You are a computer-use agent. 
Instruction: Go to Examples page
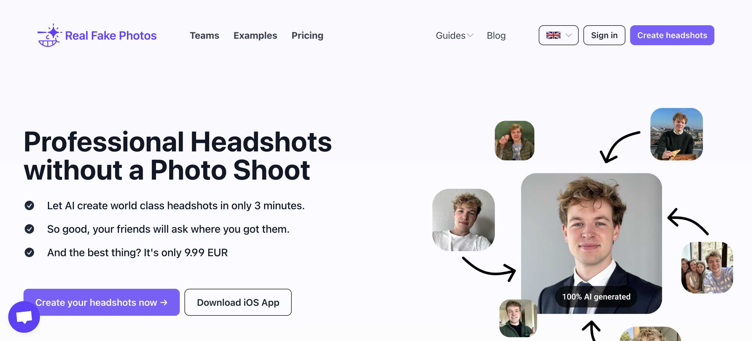pos(255,36)
